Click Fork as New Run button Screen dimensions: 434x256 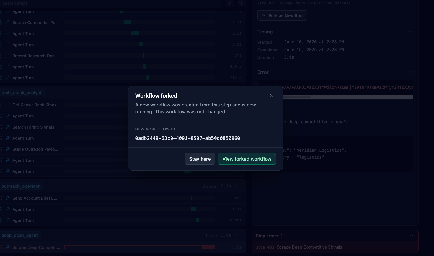[282, 15]
